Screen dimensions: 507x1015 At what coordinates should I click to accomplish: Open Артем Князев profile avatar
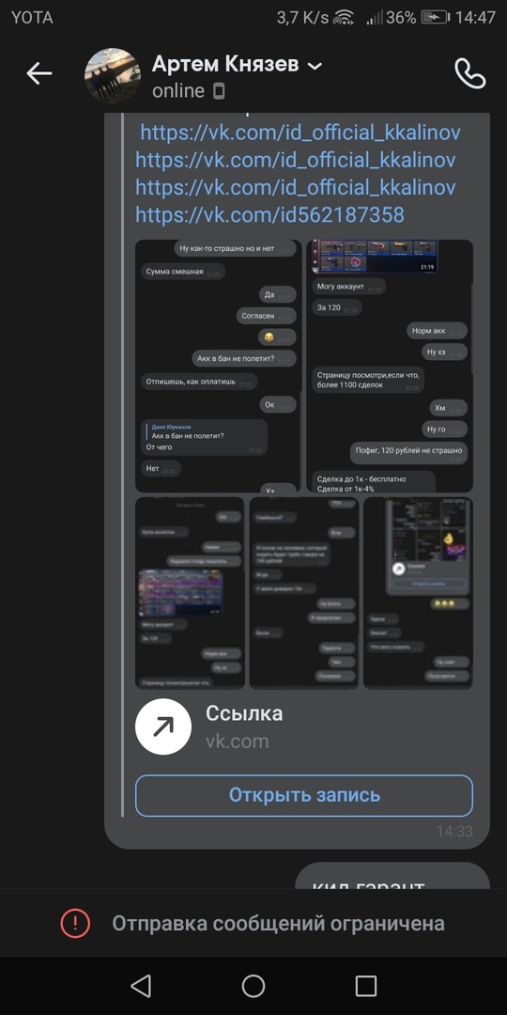(x=113, y=75)
